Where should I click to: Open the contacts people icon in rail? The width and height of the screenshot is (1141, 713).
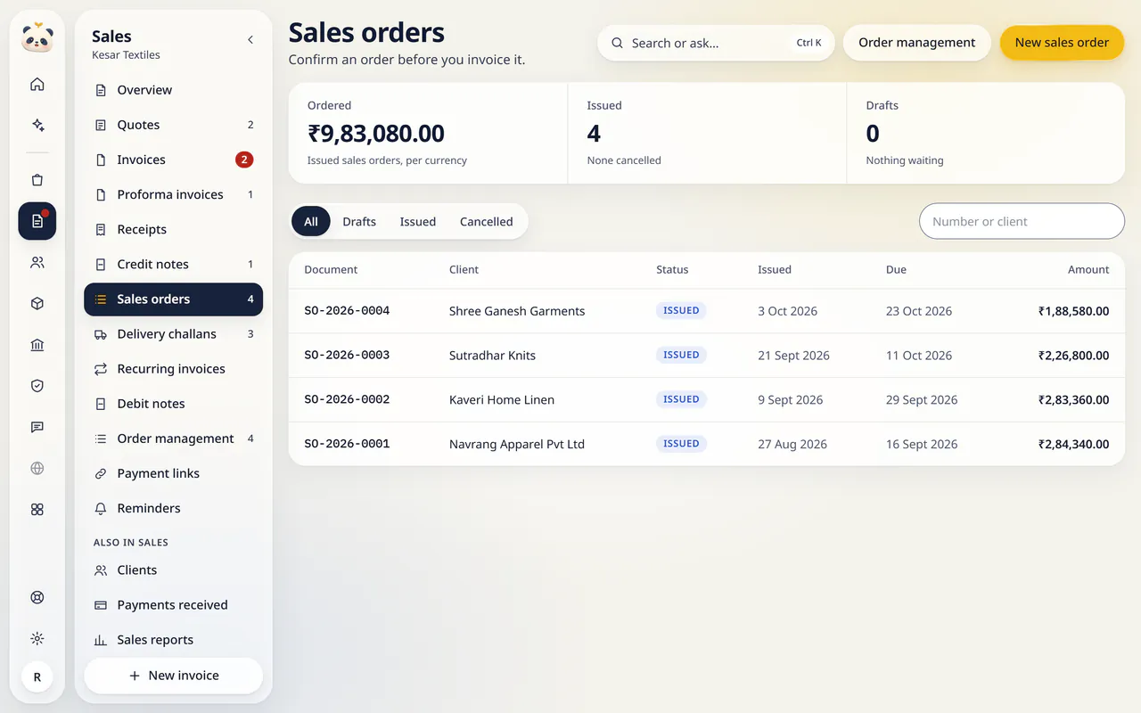point(37,263)
